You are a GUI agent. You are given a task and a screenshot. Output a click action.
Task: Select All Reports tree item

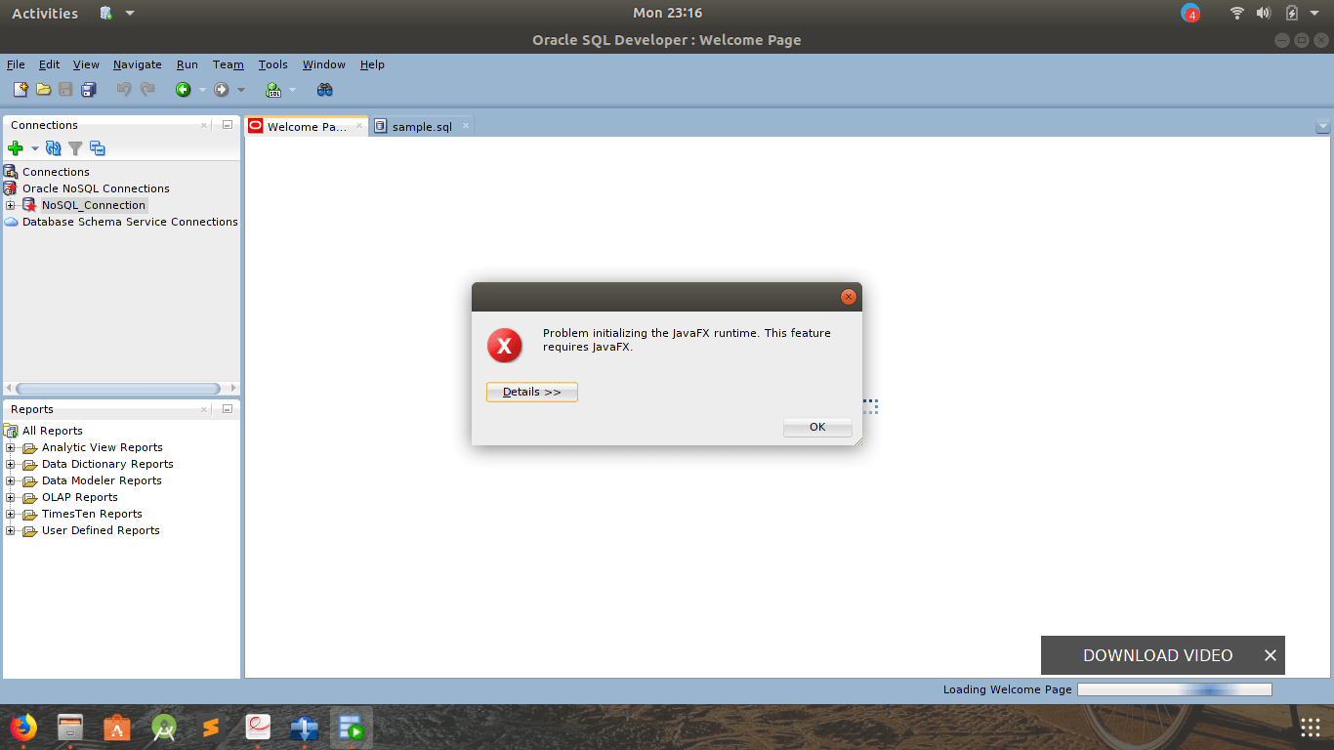[x=52, y=431]
